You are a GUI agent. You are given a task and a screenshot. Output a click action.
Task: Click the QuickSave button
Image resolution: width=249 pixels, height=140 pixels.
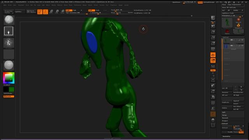click(x=176, y=2)
